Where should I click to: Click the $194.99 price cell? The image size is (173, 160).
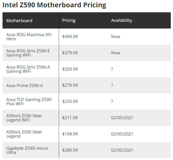pos(70,134)
